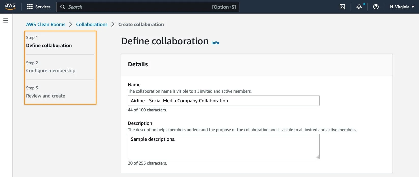419x177 pixels.
Task: Select Step 2 Configure membership
Action: point(51,70)
